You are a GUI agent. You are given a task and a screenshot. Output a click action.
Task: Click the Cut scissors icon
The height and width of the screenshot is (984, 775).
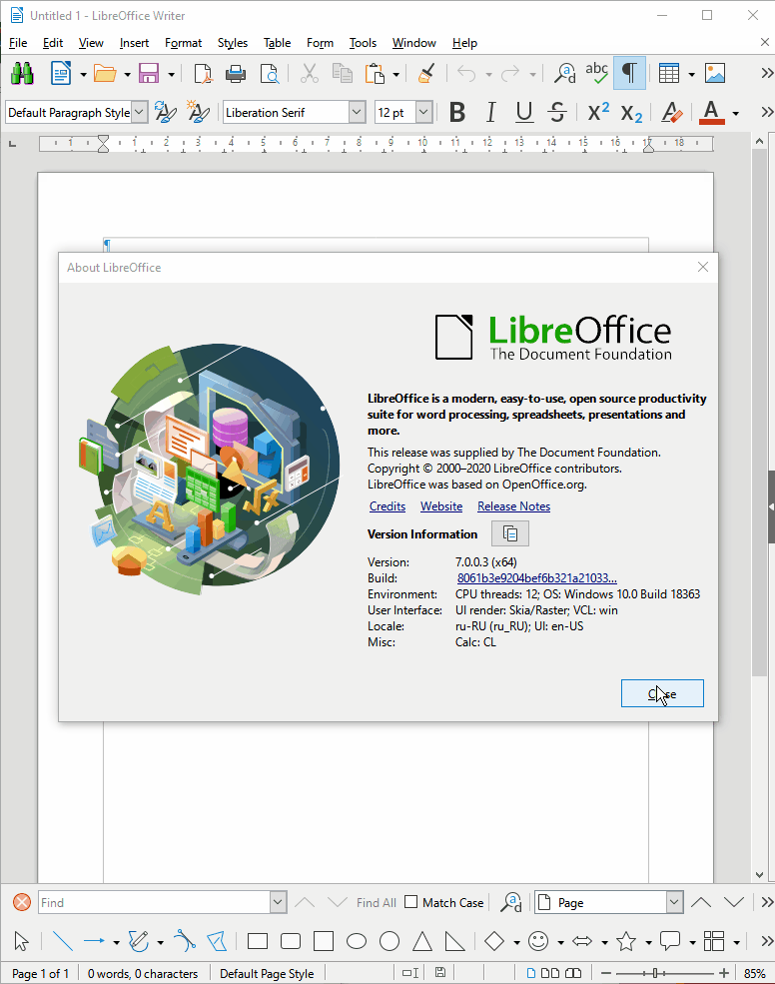309,74
